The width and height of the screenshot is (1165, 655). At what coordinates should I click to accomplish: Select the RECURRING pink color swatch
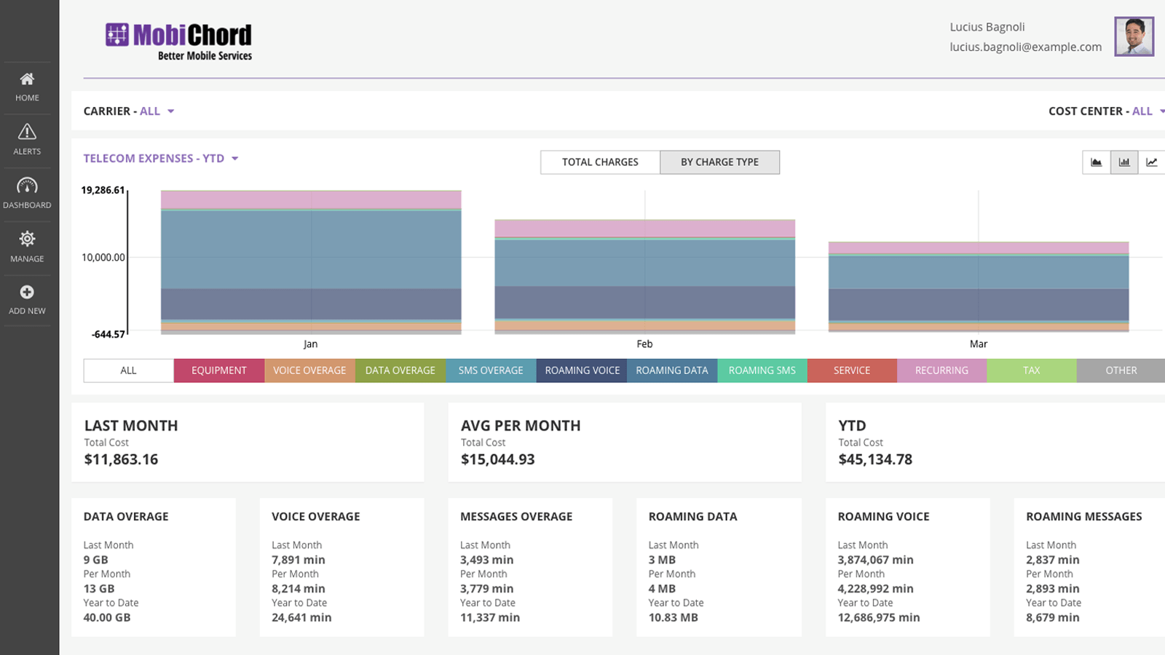(x=941, y=370)
